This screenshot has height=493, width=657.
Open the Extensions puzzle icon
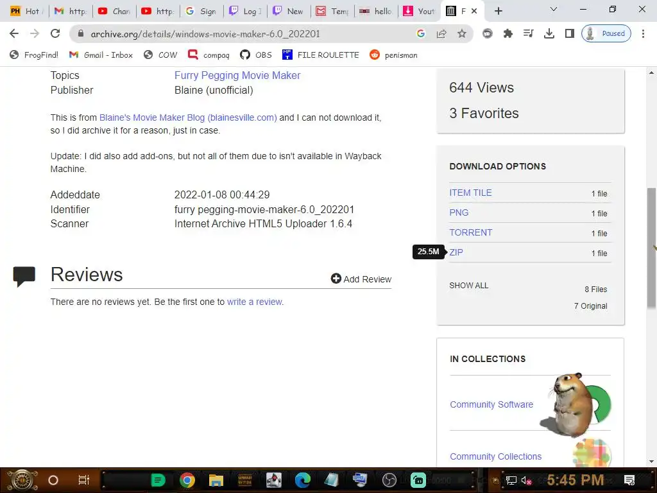click(x=508, y=33)
